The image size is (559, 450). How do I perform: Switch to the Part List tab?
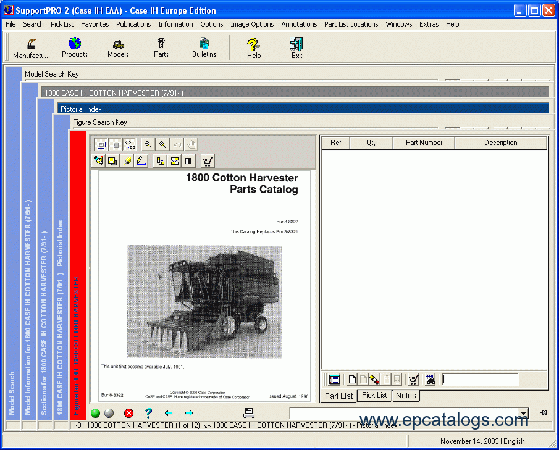(338, 396)
